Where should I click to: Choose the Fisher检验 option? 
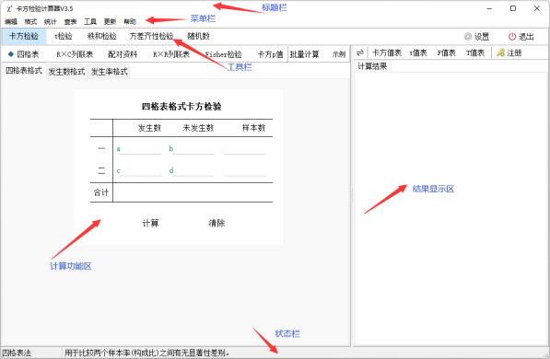pos(224,54)
